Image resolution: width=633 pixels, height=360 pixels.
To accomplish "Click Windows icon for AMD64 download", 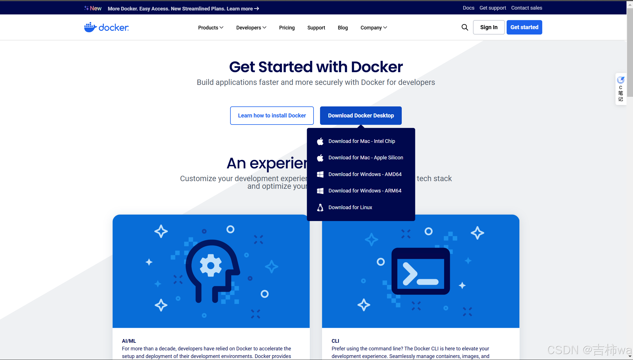I will [x=320, y=174].
